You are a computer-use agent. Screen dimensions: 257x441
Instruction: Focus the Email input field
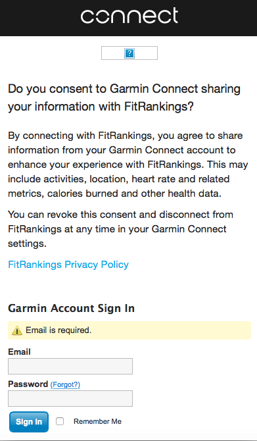pos(70,366)
